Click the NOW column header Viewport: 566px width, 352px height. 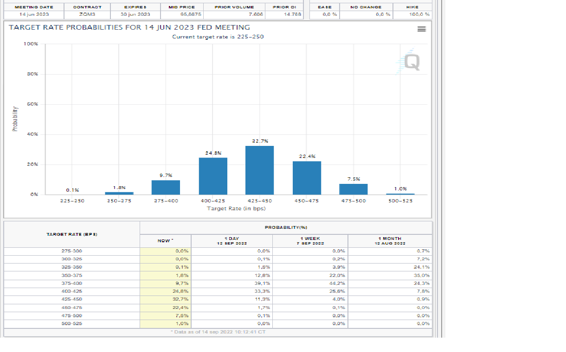(x=165, y=241)
